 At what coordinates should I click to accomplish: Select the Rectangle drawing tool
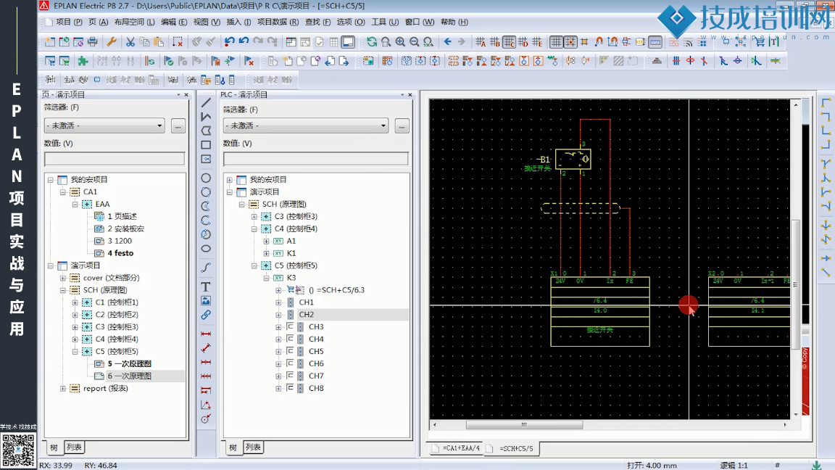(206, 145)
